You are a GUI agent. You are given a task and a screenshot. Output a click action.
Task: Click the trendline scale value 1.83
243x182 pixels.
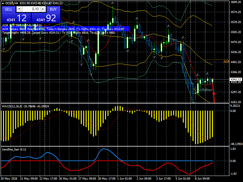click(233, 149)
